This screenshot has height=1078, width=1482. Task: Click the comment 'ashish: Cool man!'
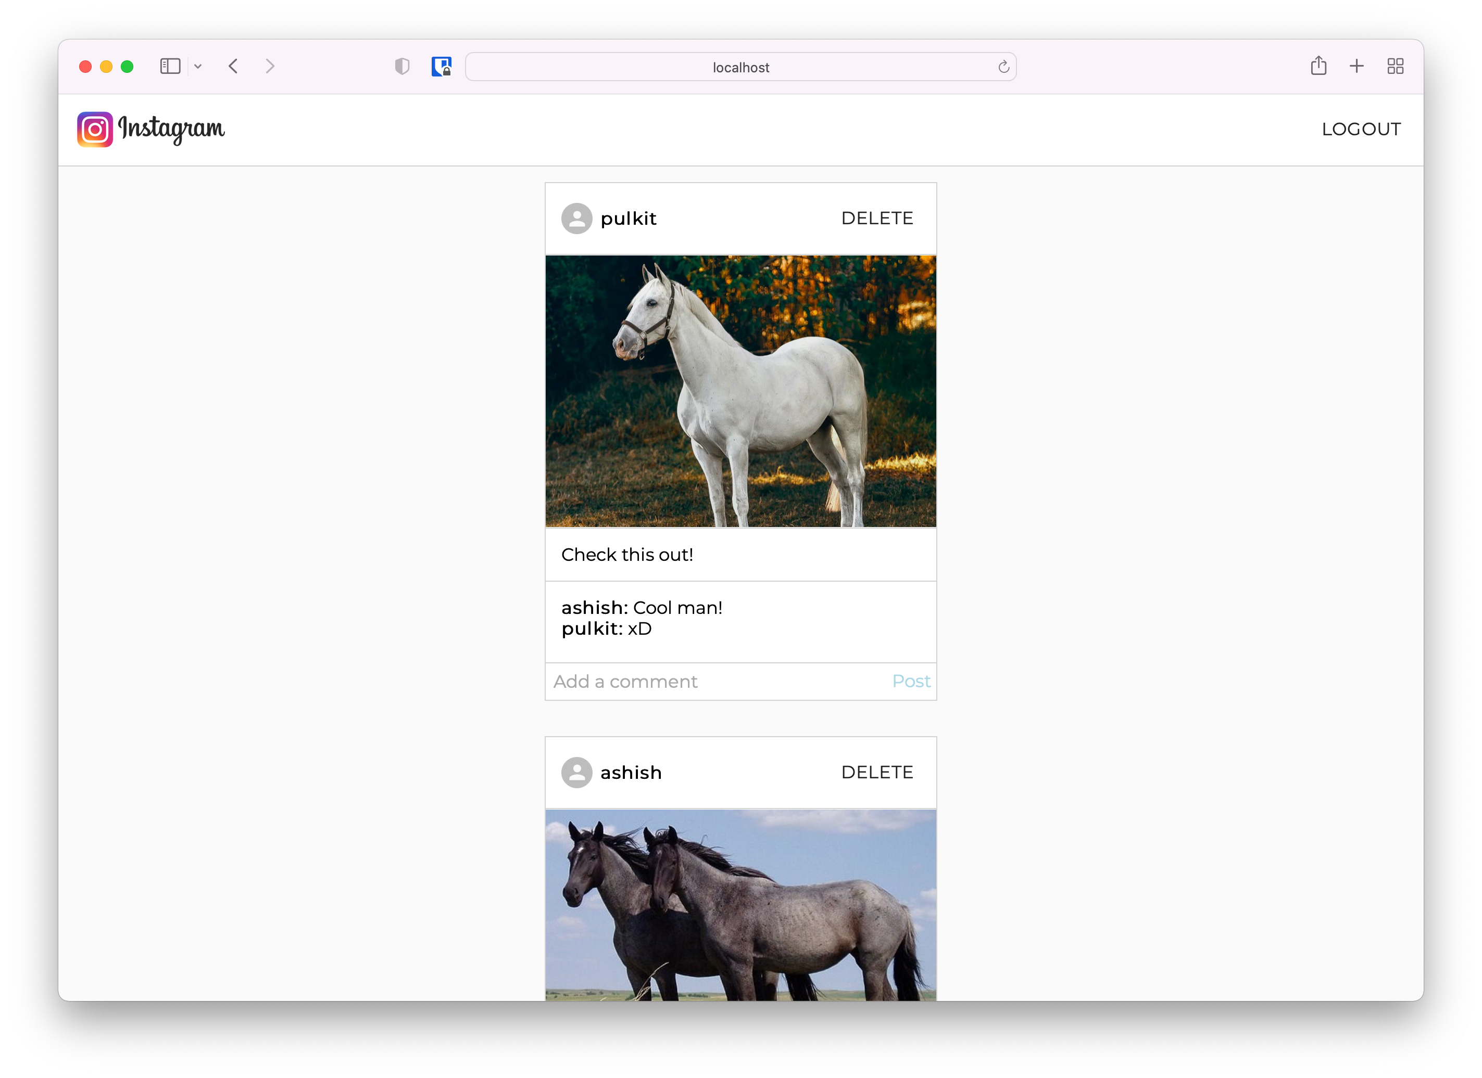click(642, 607)
